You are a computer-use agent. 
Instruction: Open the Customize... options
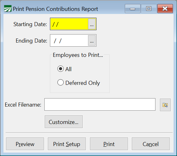coord(64,122)
